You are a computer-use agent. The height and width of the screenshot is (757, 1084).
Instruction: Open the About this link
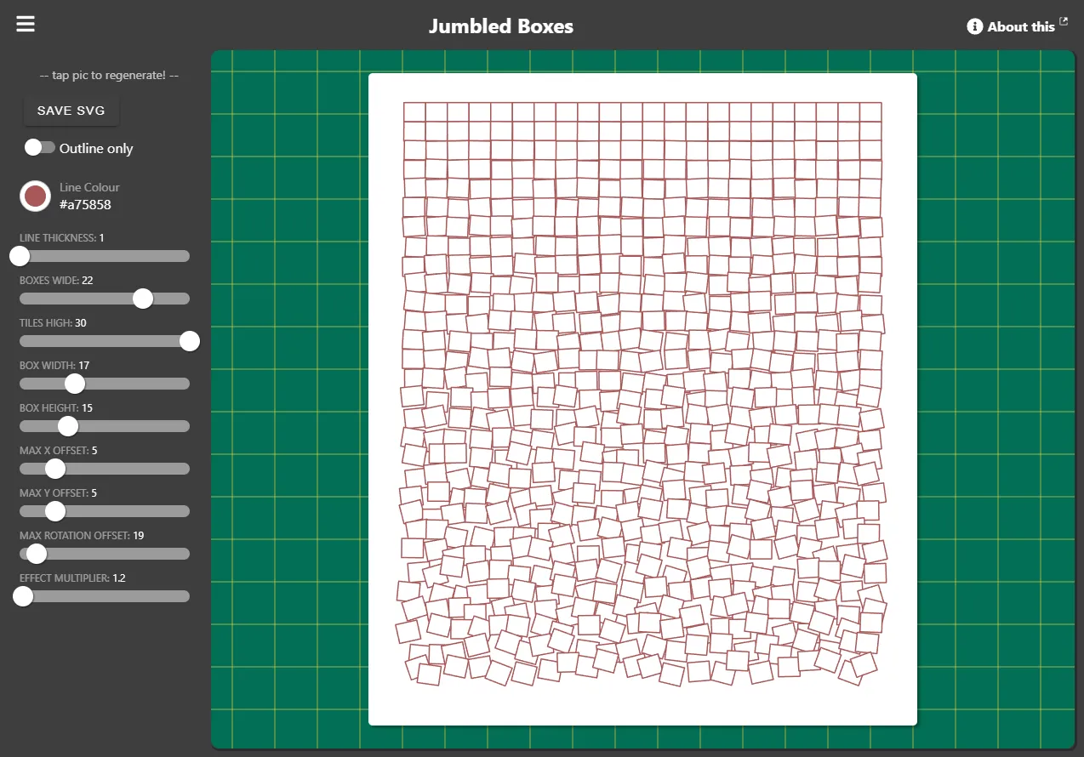point(1020,26)
